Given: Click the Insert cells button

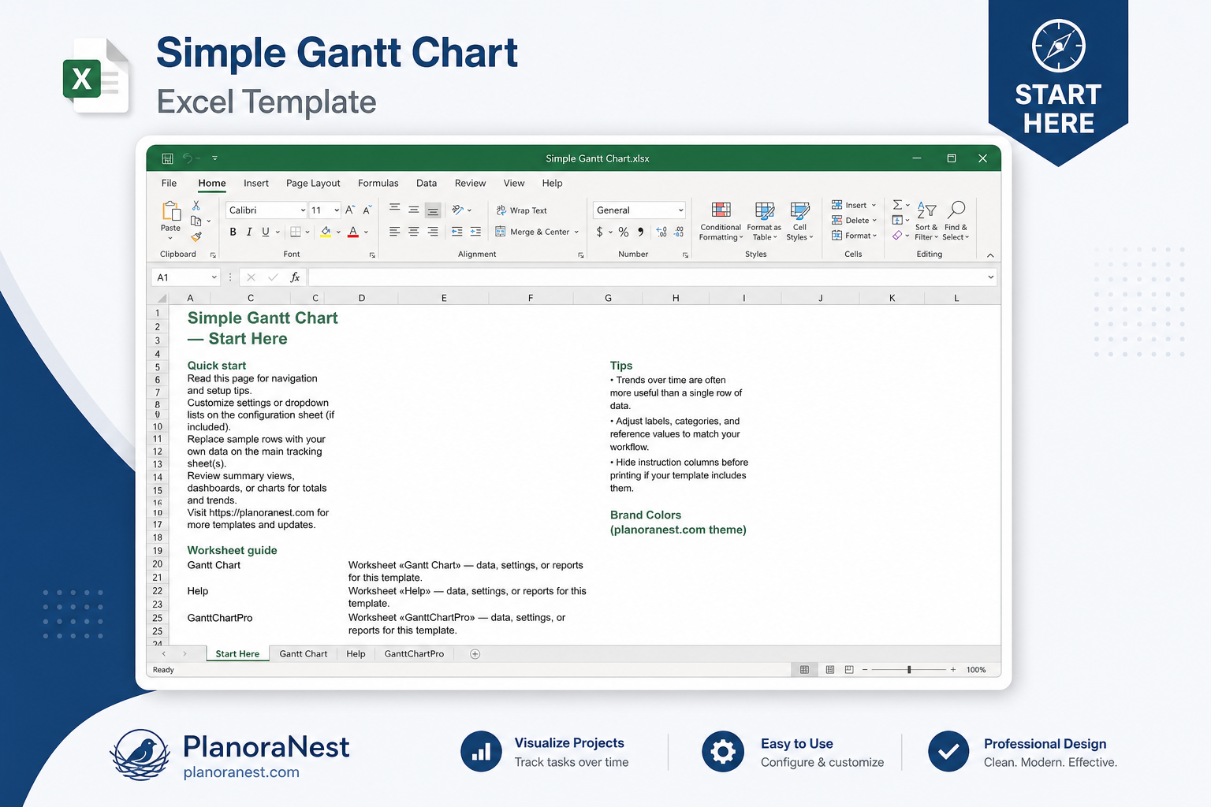Looking at the screenshot, I should pyautogui.click(x=854, y=205).
